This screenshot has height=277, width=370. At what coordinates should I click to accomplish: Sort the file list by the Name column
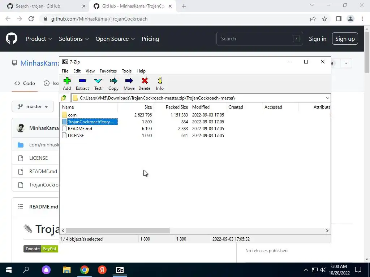pos(89,107)
